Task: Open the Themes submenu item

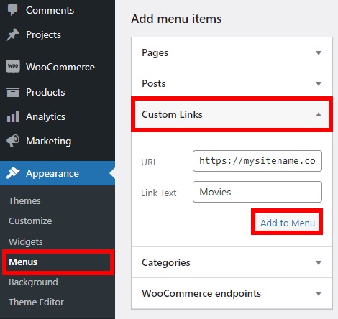Action: [x=24, y=200]
